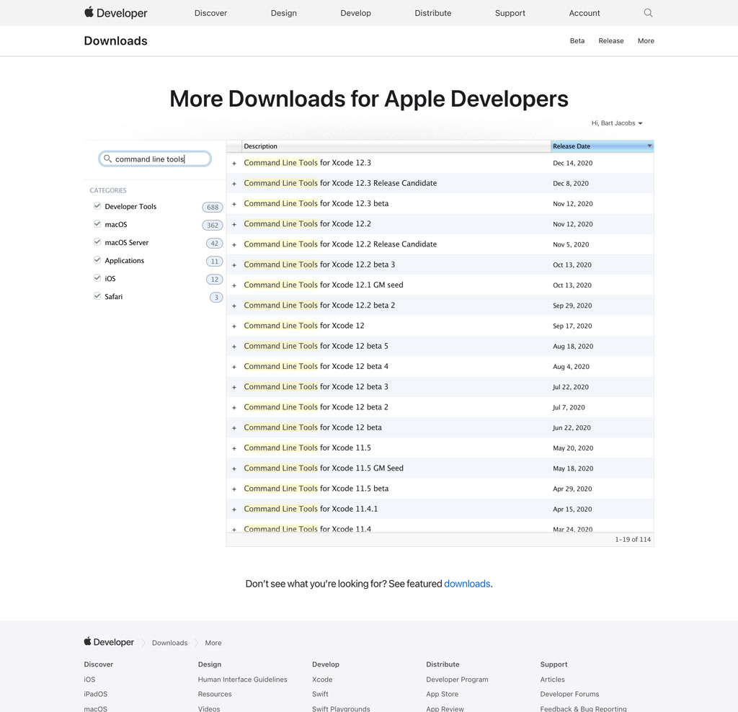
Task: Open the Hi, Bart Jacobs account menu
Action: click(616, 123)
